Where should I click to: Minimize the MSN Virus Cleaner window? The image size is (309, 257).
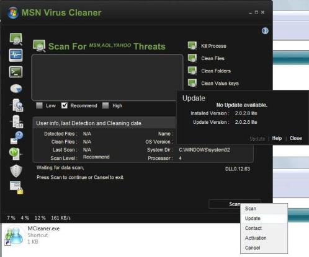point(251,12)
